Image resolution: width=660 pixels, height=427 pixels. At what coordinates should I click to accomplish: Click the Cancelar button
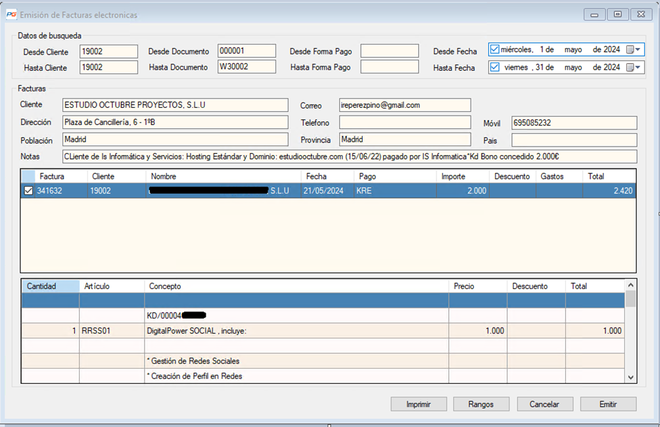545,404
